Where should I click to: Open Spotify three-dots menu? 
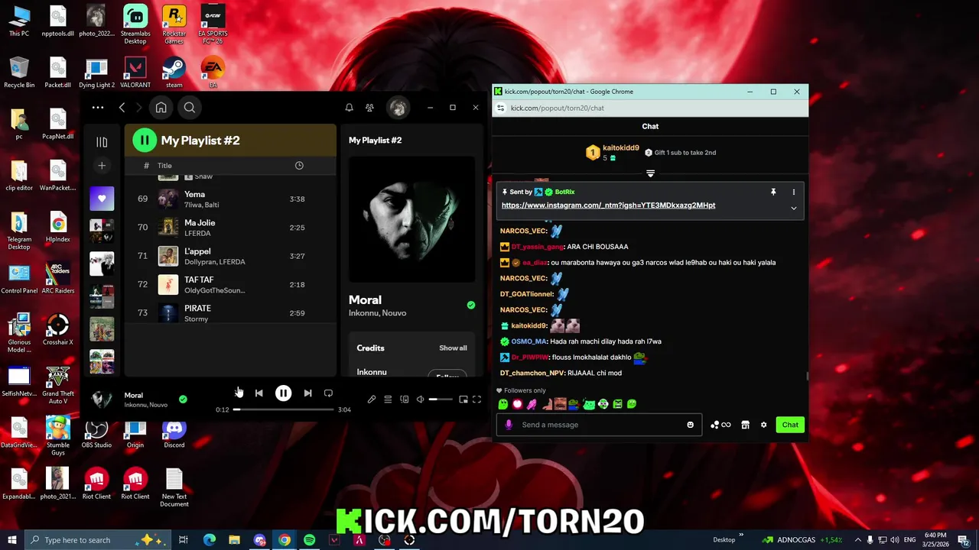point(97,108)
